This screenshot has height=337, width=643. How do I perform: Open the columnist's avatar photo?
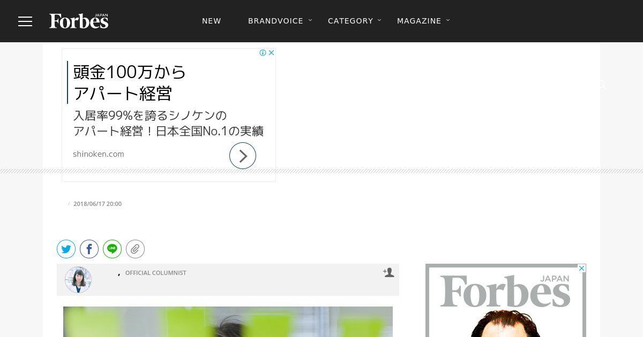tap(78, 280)
